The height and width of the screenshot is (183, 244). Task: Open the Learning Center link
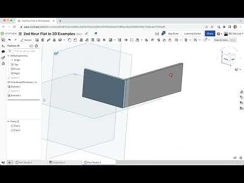193,34
